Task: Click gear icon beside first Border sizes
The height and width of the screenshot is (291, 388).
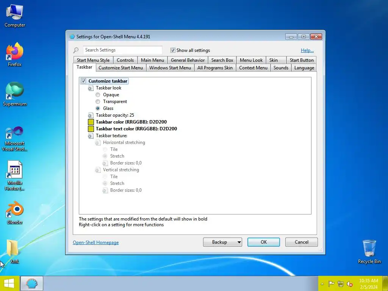Action: click(105, 163)
